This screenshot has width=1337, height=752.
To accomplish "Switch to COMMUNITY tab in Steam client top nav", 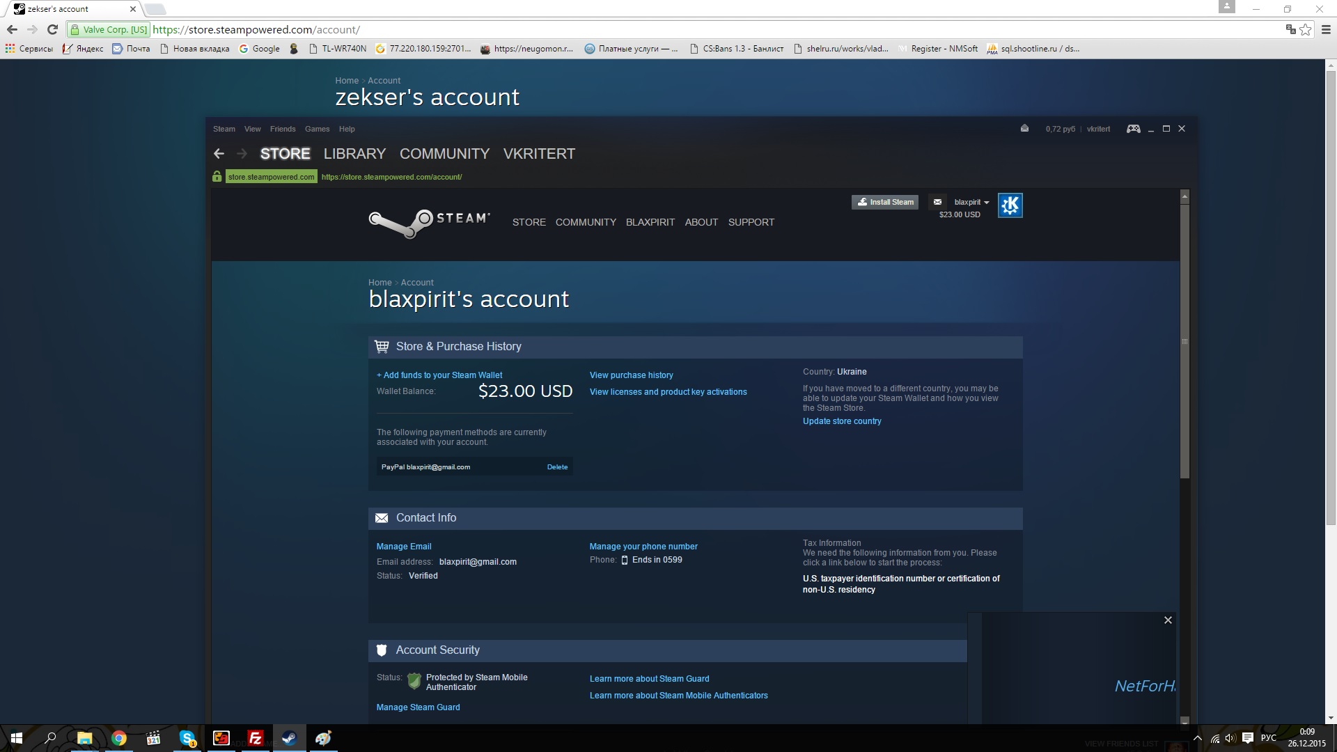I will pyautogui.click(x=444, y=154).
